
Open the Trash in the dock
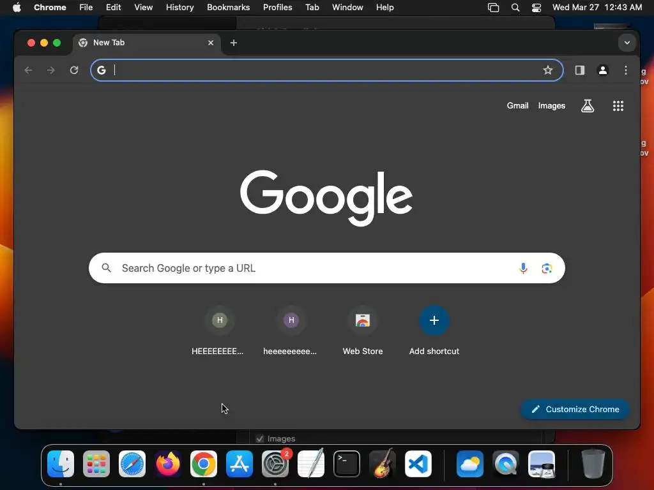[x=593, y=464]
